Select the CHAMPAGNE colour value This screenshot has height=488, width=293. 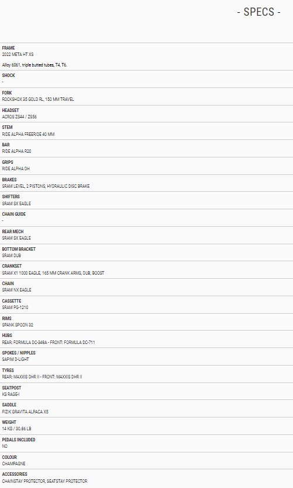(13, 464)
